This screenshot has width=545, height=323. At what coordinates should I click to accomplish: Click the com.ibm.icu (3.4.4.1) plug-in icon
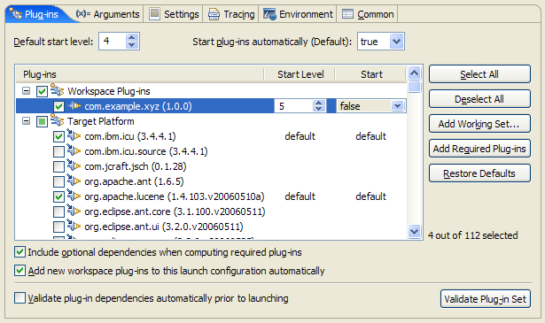pos(74,135)
